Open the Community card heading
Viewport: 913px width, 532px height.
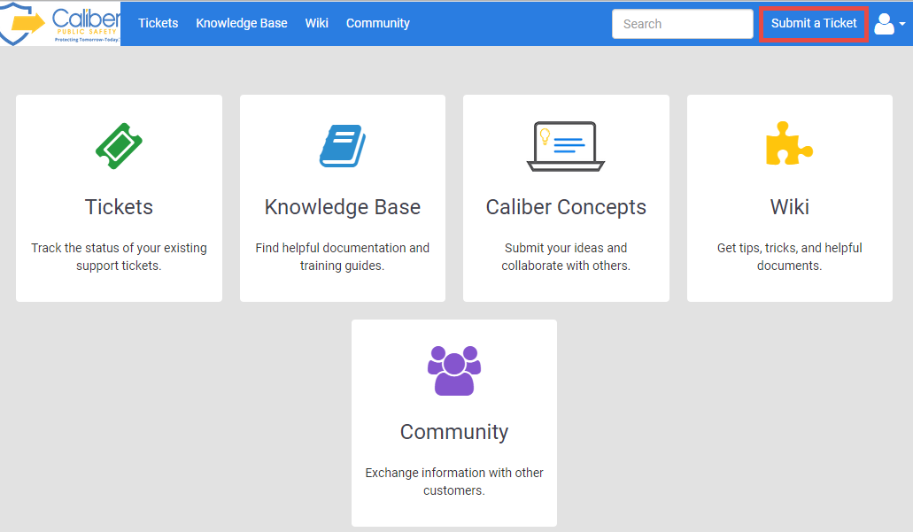pos(454,432)
